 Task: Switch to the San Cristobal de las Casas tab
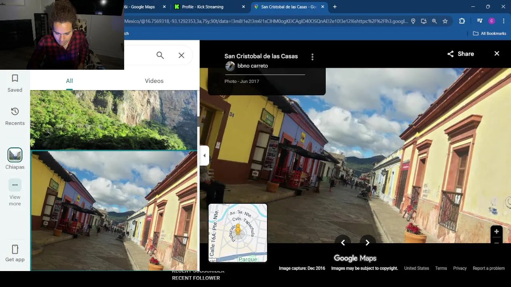point(289,7)
